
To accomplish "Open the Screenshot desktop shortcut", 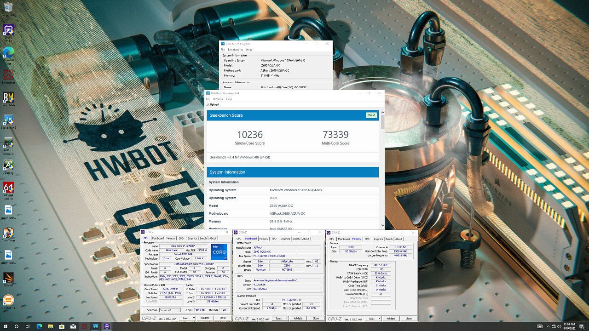I will 8,77.
